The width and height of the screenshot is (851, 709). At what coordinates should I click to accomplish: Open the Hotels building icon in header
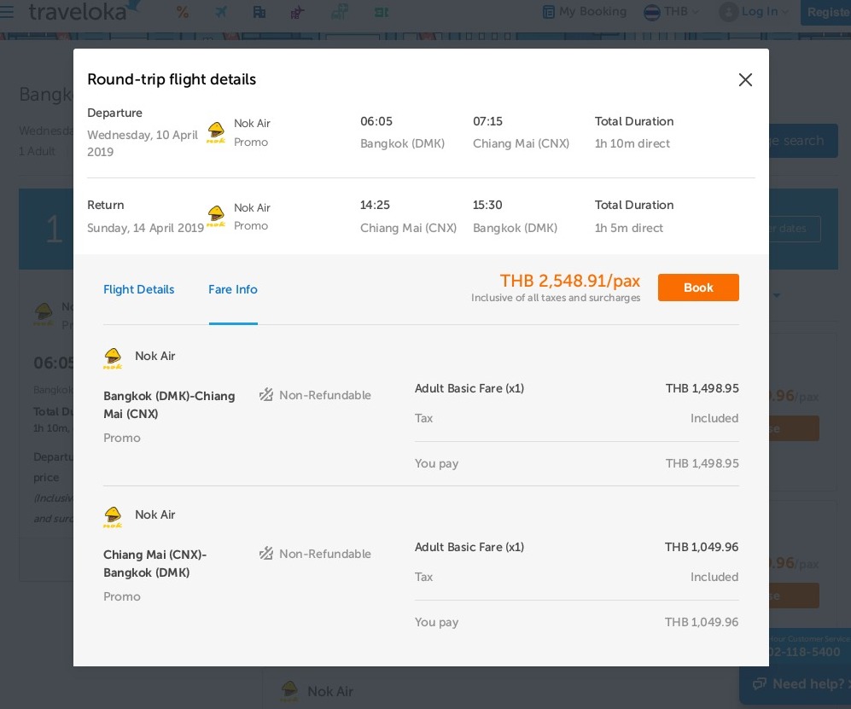coord(259,11)
